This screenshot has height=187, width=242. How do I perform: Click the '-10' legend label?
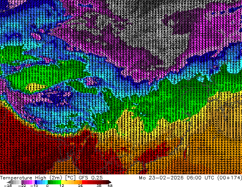[34, 185]
